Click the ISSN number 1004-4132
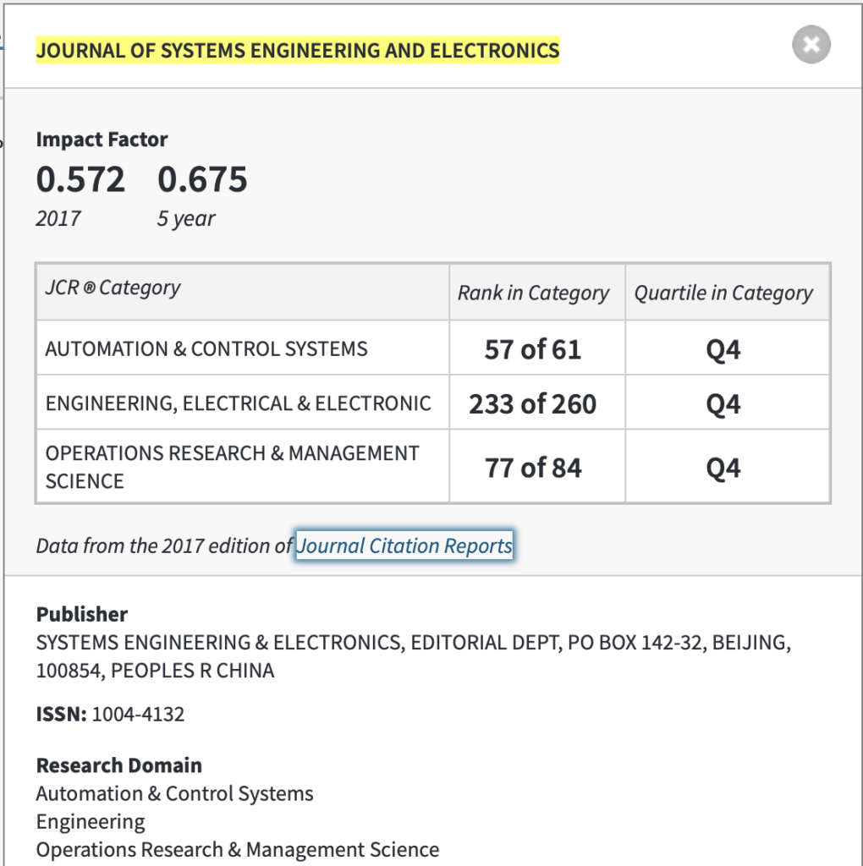Image resolution: width=863 pixels, height=866 pixels. 138,715
